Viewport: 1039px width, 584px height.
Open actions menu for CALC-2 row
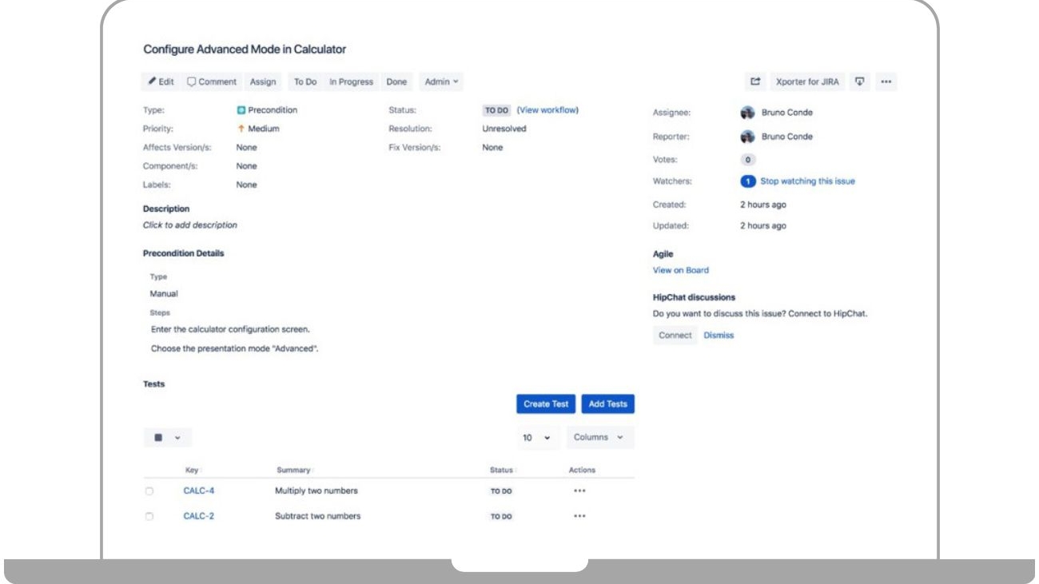click(580, 516)
